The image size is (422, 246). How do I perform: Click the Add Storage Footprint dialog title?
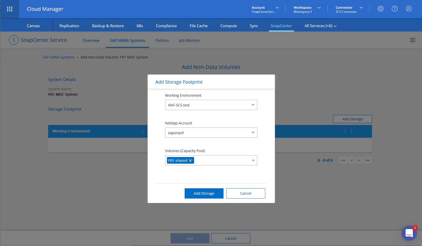coord(179,82)
